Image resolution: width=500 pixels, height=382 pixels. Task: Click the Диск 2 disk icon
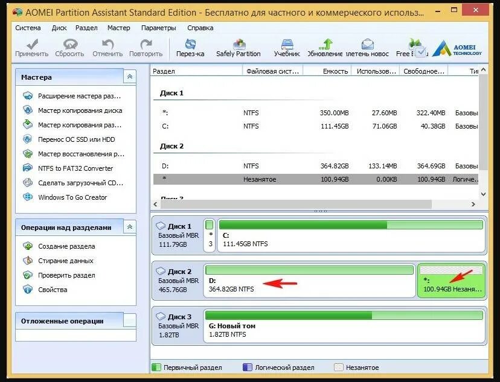point(161,271)
